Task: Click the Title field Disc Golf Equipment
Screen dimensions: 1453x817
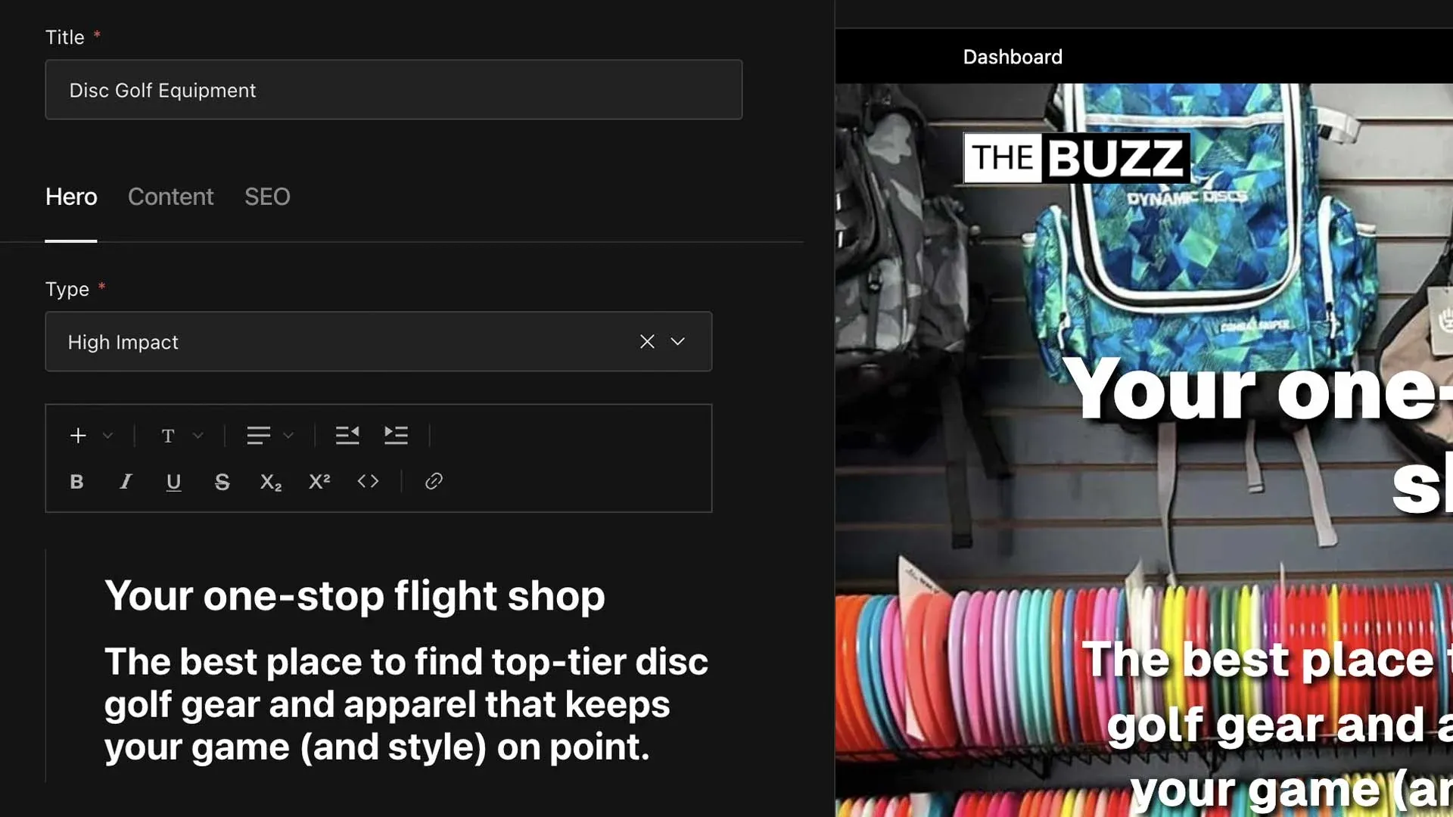Action: click(x=394, y=90)
